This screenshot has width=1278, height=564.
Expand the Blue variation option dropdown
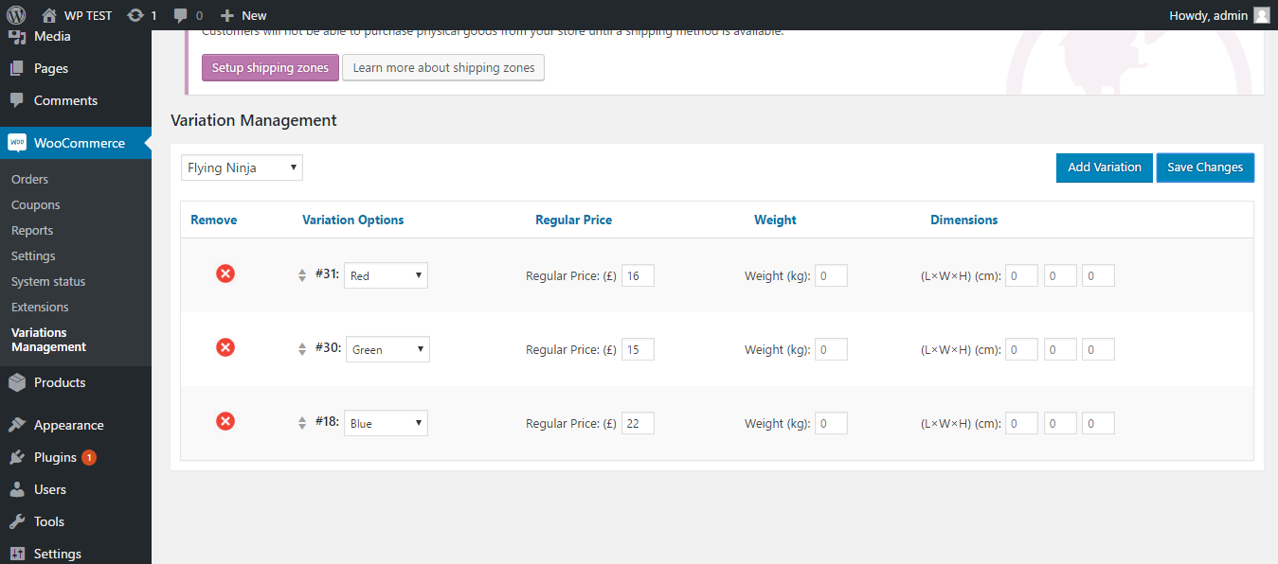pos(386,424)
